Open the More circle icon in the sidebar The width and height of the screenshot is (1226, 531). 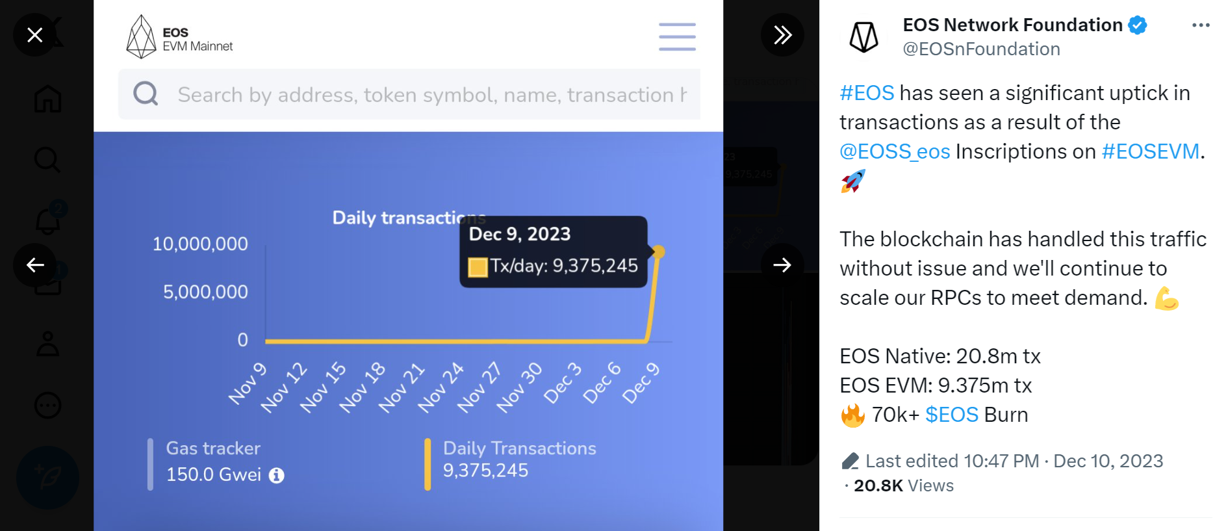pyautogui.click(x=47, y=405)
